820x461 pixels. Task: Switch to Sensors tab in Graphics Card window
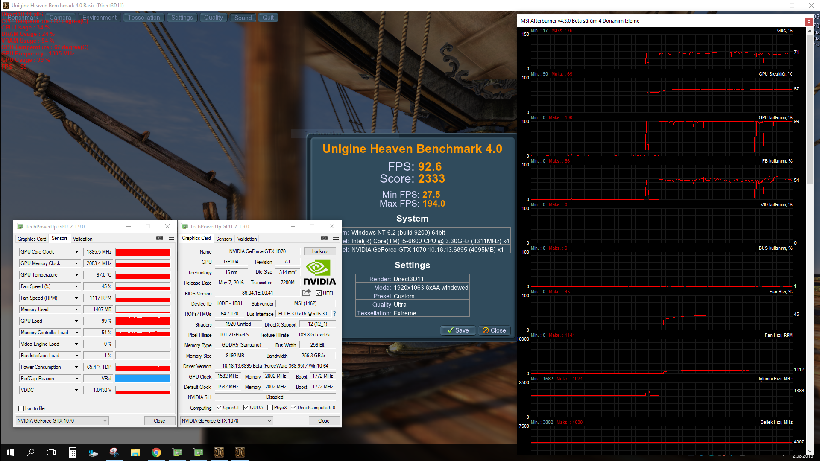[x=224, y=239]
